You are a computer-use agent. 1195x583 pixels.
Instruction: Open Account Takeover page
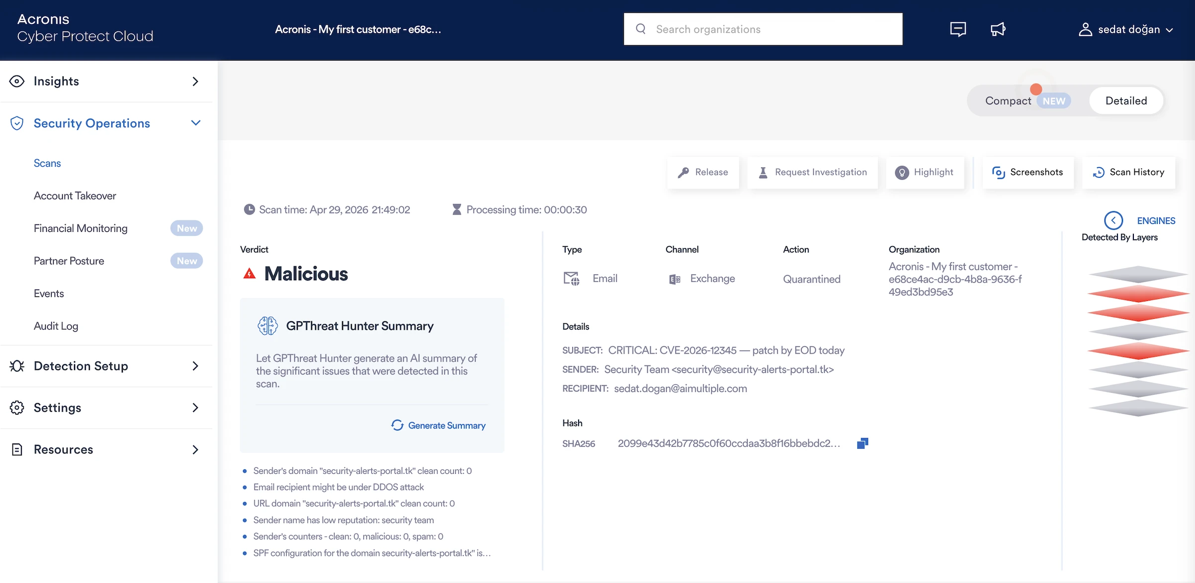pyautogui.click(x=75, y=196)
